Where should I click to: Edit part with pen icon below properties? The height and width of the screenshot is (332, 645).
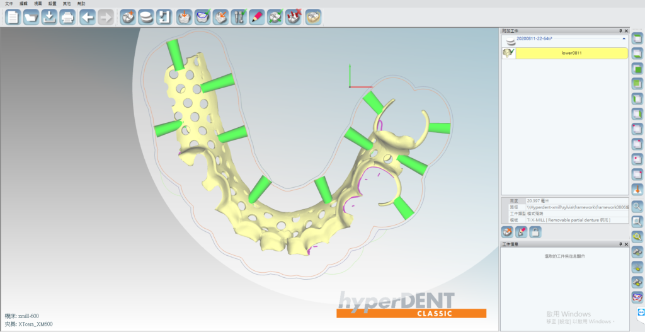tap(521, 232)
